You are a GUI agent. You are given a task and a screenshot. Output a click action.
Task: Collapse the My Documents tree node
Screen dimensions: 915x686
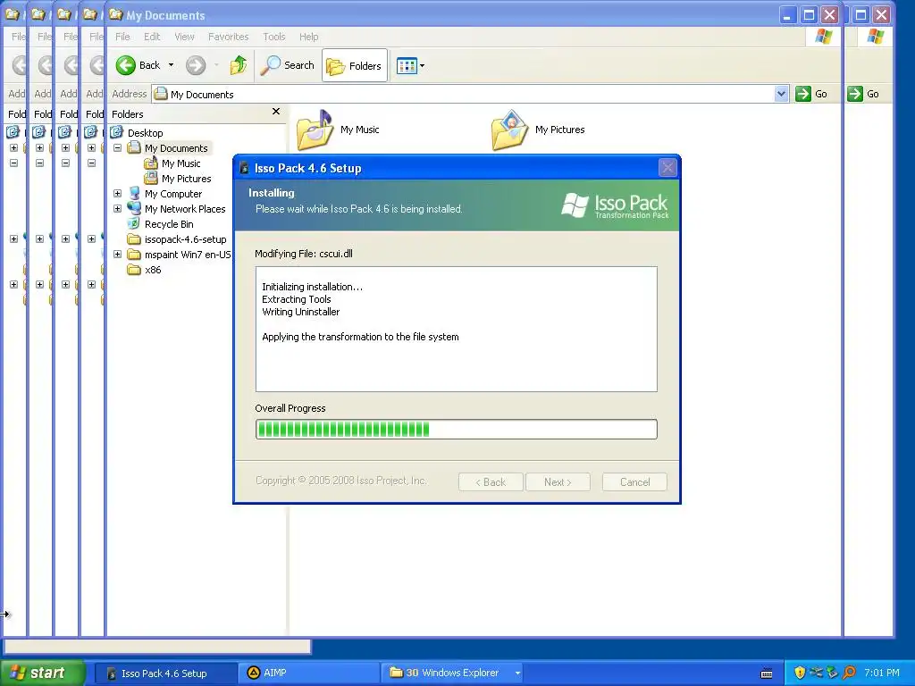click(117, 148)
